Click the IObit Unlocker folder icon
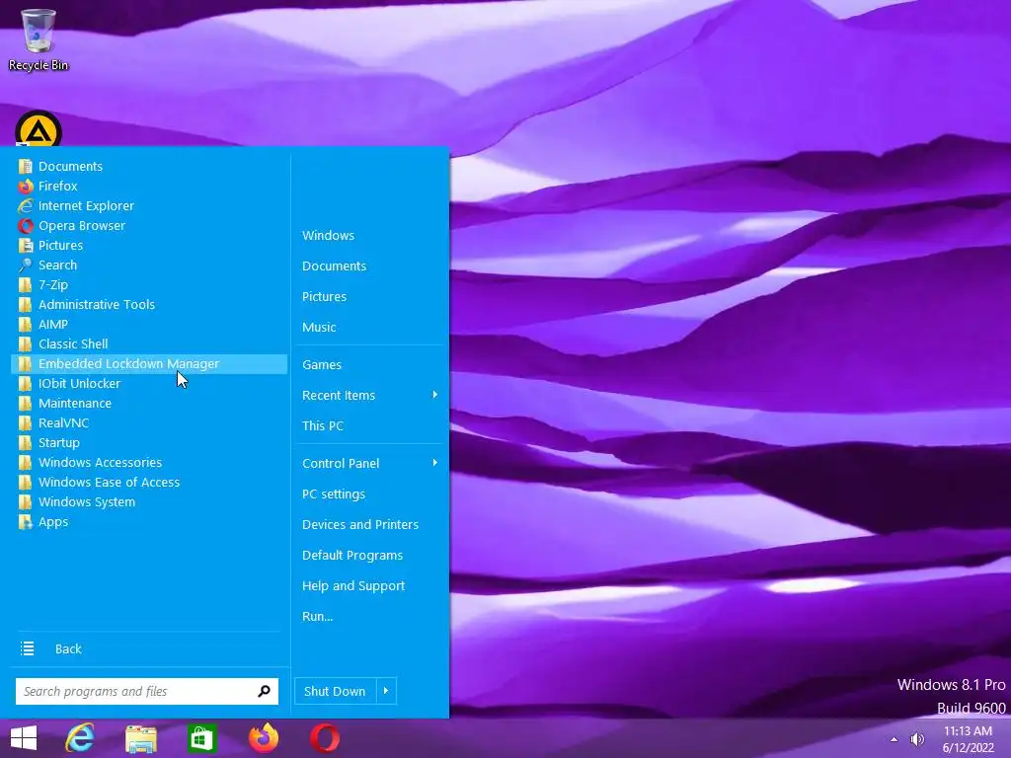 [x=25, y=384]
